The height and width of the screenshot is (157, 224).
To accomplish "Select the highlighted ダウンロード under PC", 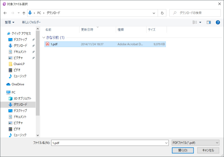I will 18,105.
